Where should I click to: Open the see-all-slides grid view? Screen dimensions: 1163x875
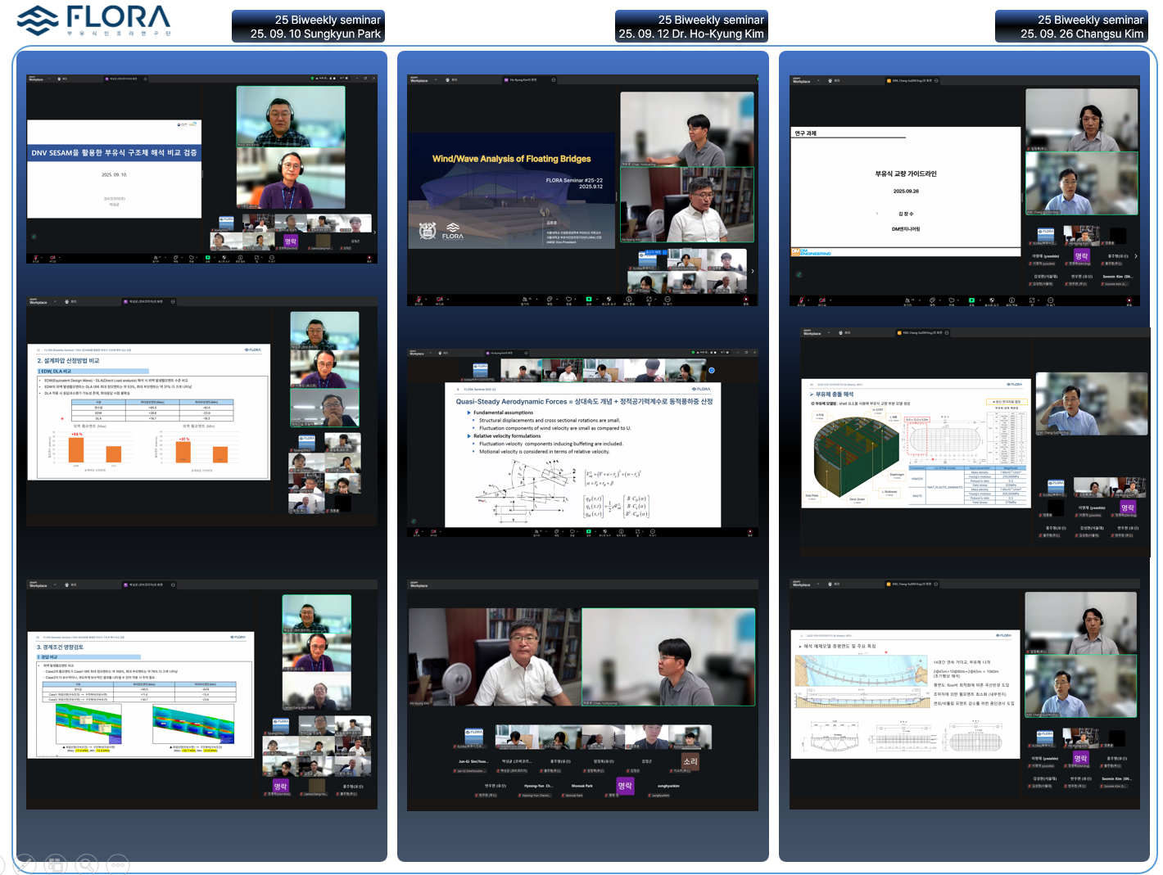[55, 864]
